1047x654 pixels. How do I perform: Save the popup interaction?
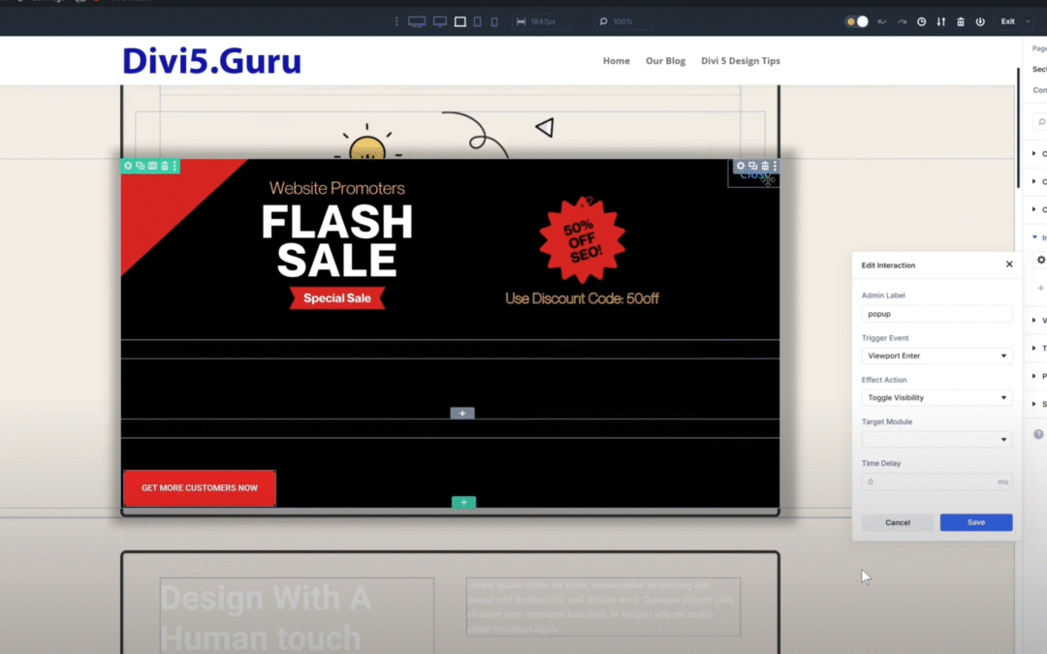[x=976, y=522]
